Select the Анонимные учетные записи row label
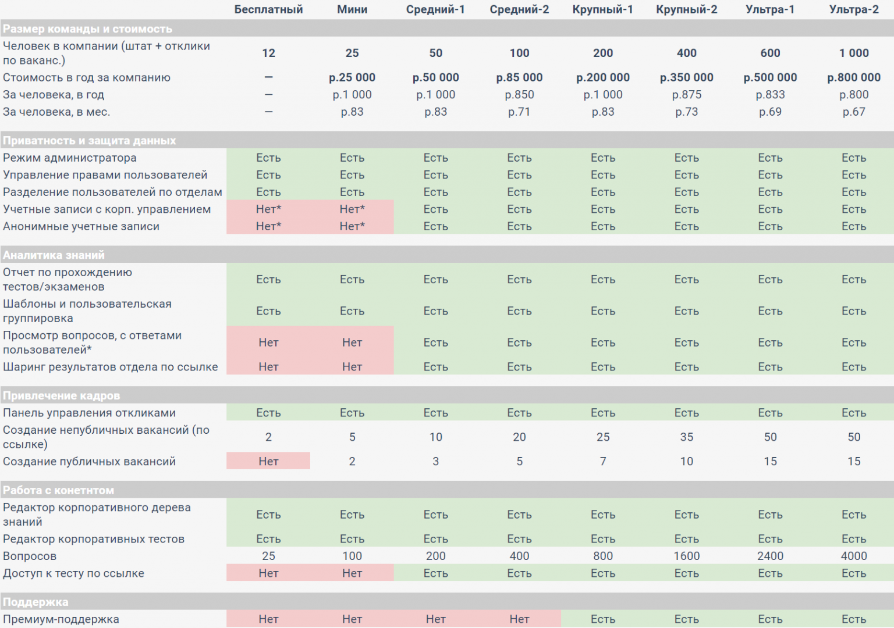 click(x=81, y=226)
